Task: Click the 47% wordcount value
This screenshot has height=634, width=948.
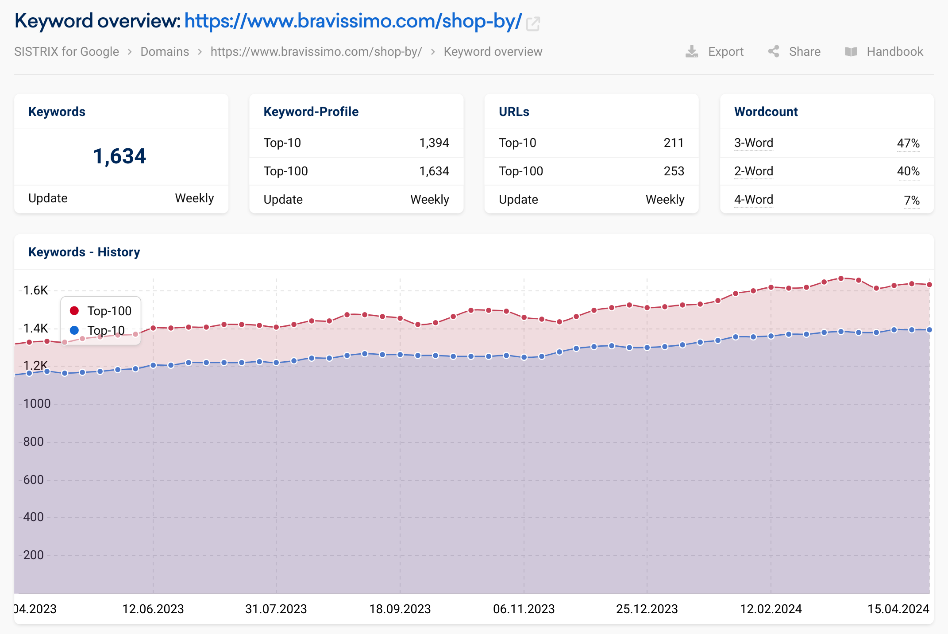Action: [x=908, y=143]
